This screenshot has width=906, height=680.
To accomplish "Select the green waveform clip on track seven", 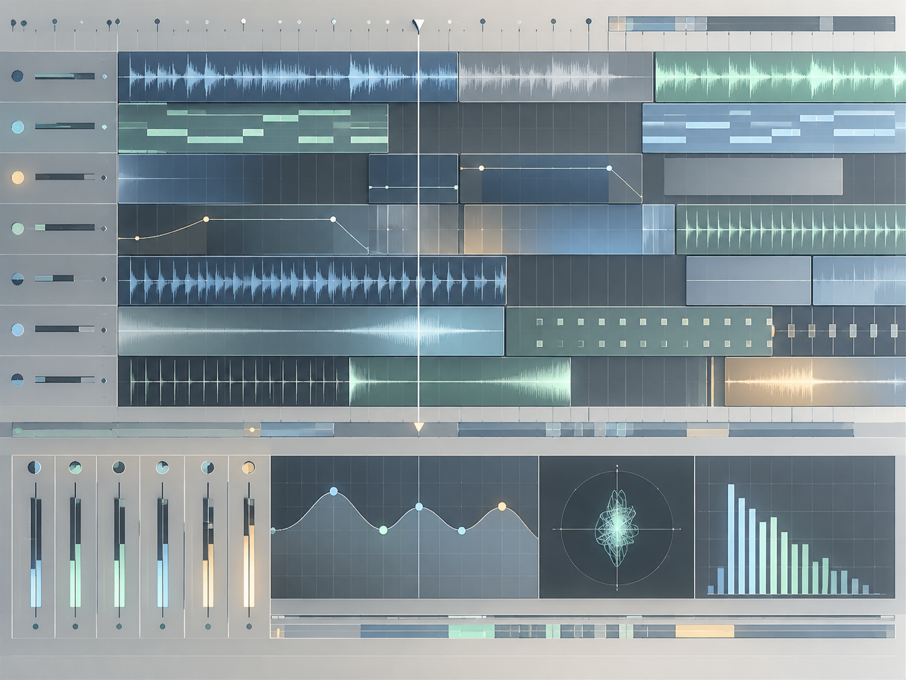I will (x=460, y=381).
